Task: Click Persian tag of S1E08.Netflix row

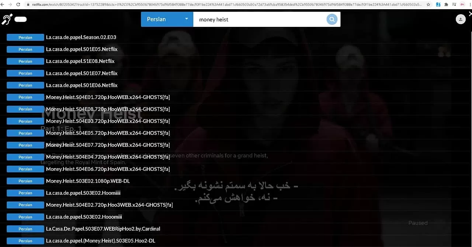Action: [25, 61]
